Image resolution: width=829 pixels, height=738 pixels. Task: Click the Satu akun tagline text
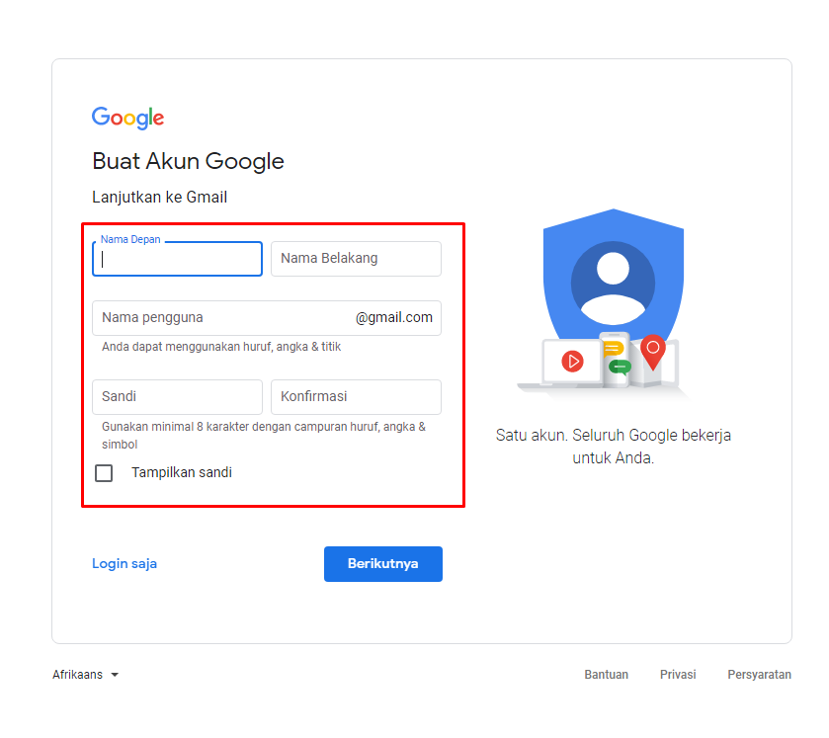[x=614, y=447]
